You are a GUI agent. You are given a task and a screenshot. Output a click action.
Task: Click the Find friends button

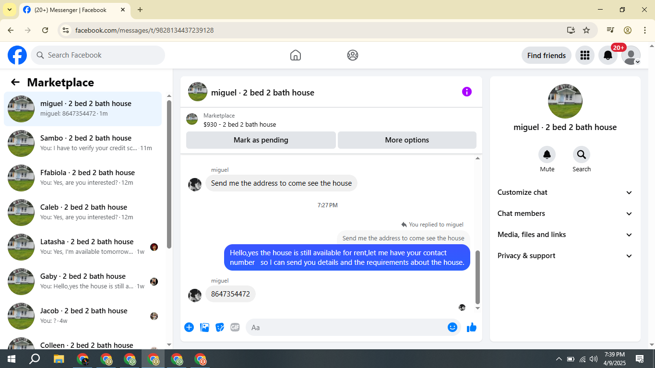[547, 55]
